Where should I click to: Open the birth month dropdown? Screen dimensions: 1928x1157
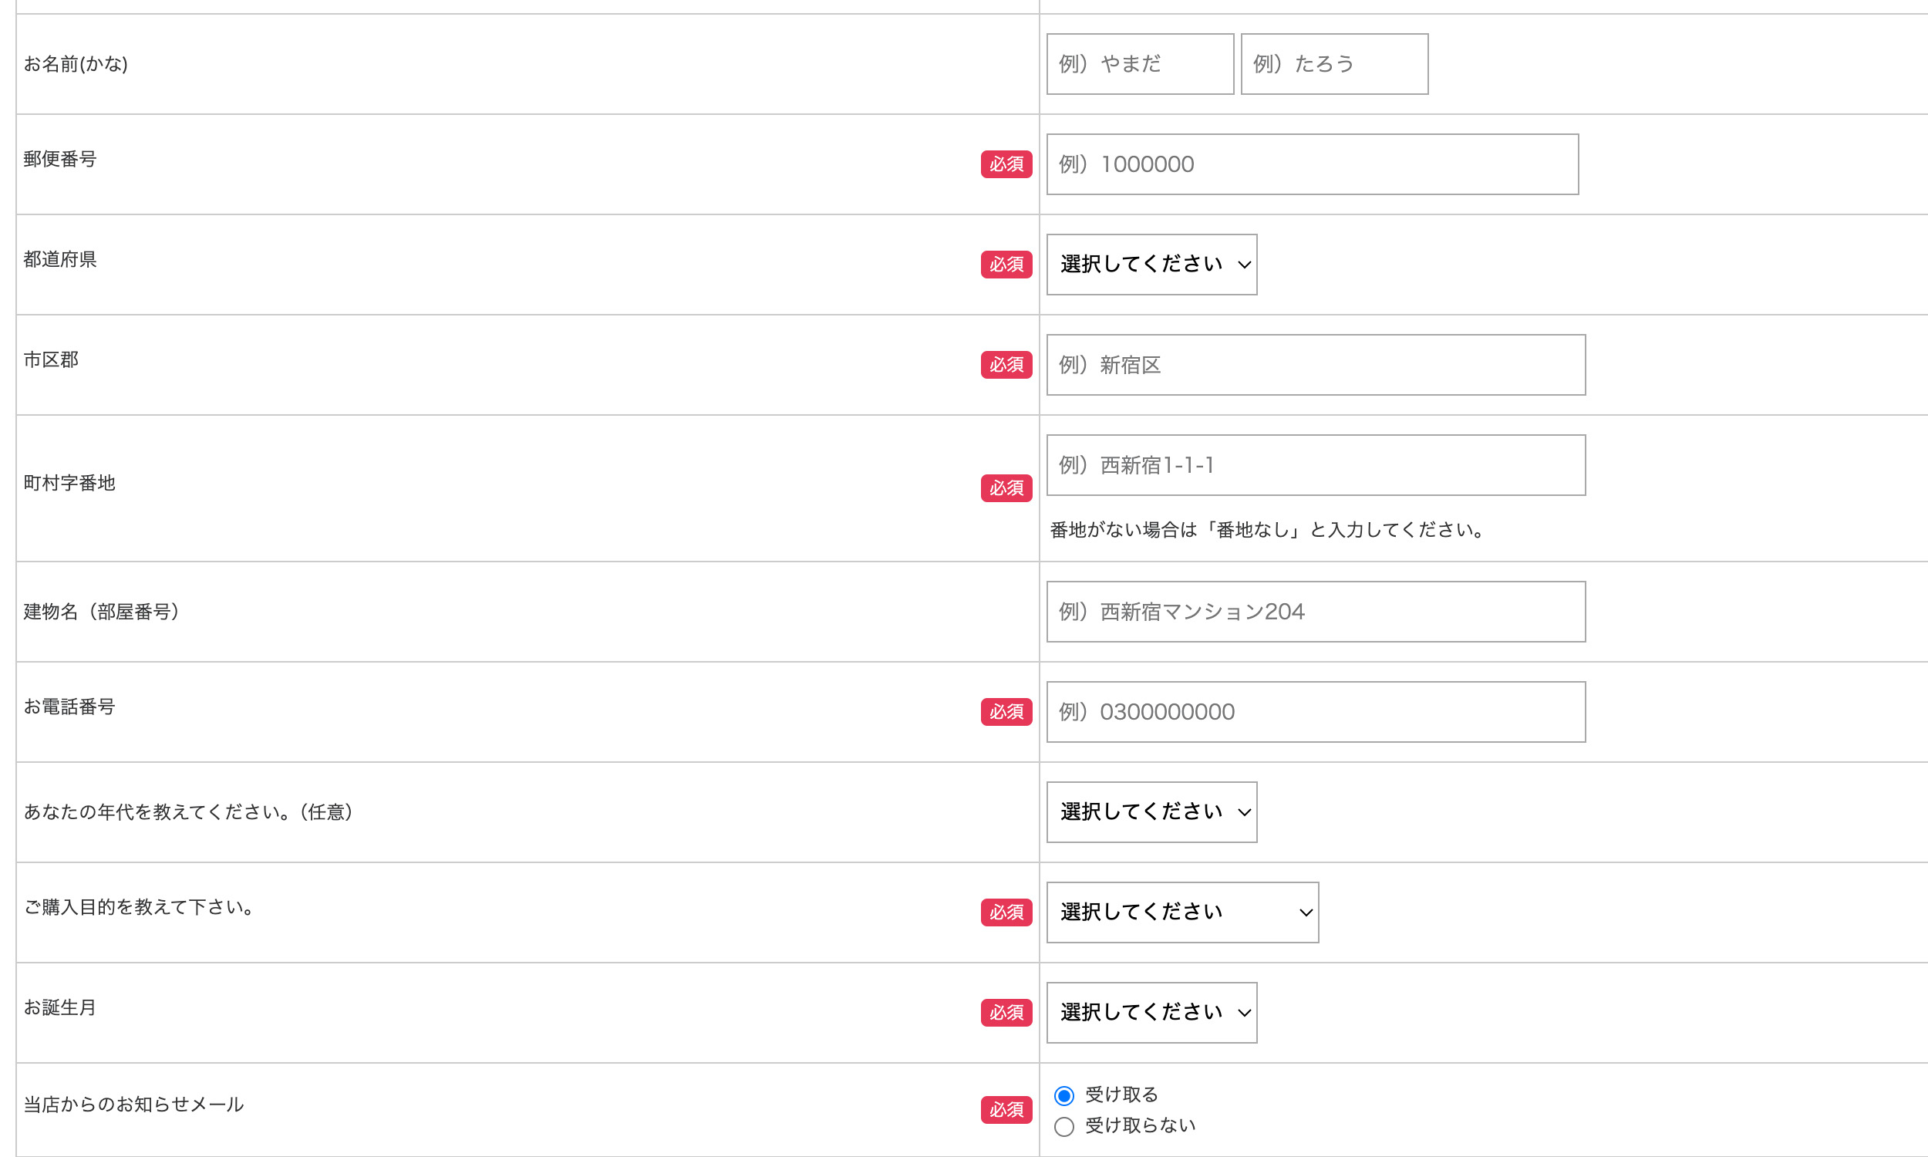pos(1151,1013)
